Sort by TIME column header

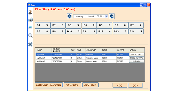point(81,50)
